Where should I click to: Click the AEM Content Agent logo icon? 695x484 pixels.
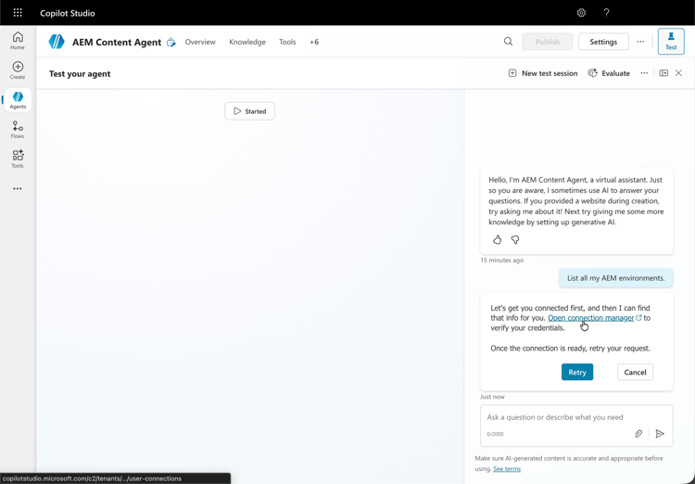[57, 42]
